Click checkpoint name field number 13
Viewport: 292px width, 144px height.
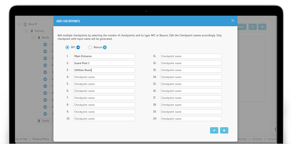191,70
